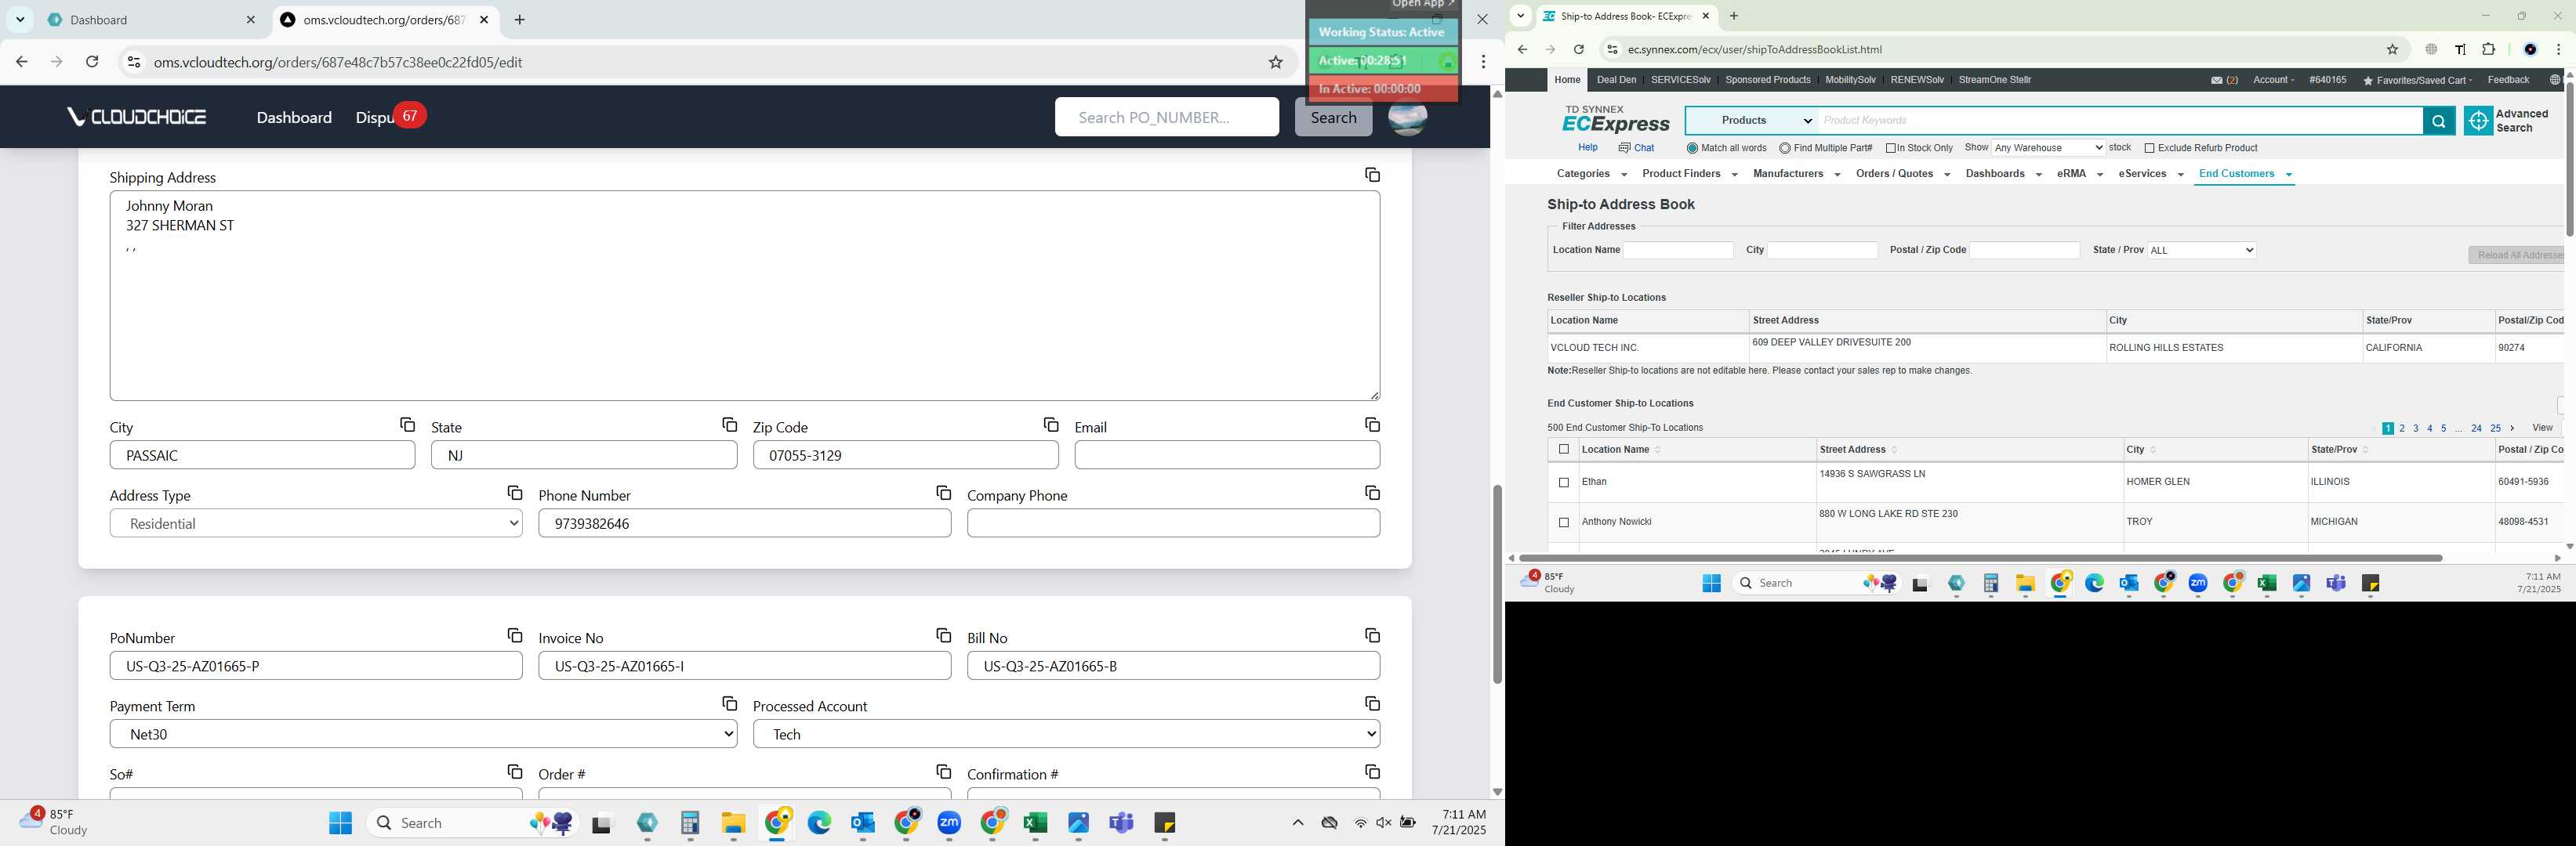
Task: Copy the Company Phone value
Action: (1372, 493)
